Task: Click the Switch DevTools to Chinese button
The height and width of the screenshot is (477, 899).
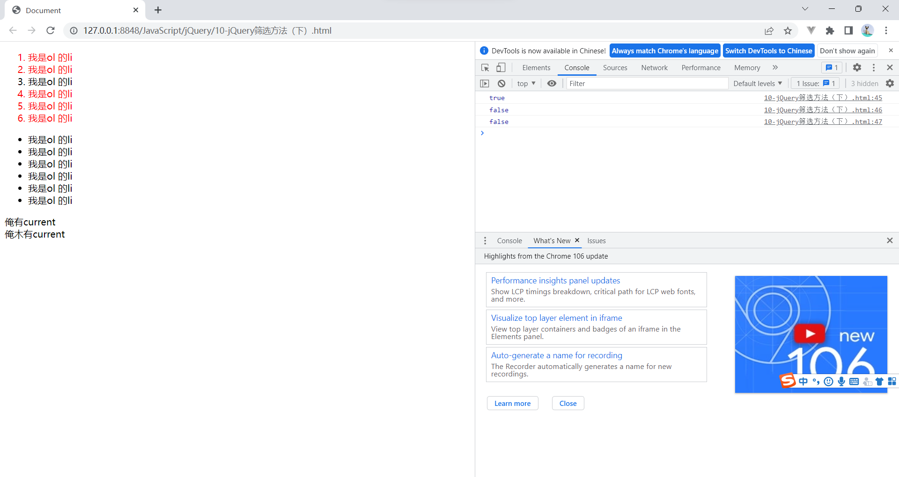Action: 768,51
